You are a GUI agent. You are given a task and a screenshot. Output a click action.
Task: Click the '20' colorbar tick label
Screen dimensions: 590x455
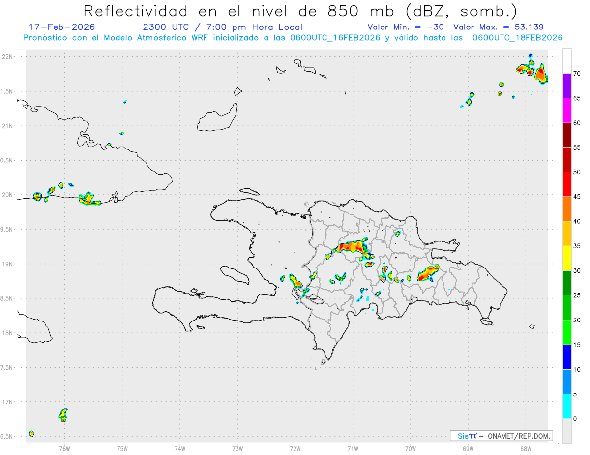(577, 320)
